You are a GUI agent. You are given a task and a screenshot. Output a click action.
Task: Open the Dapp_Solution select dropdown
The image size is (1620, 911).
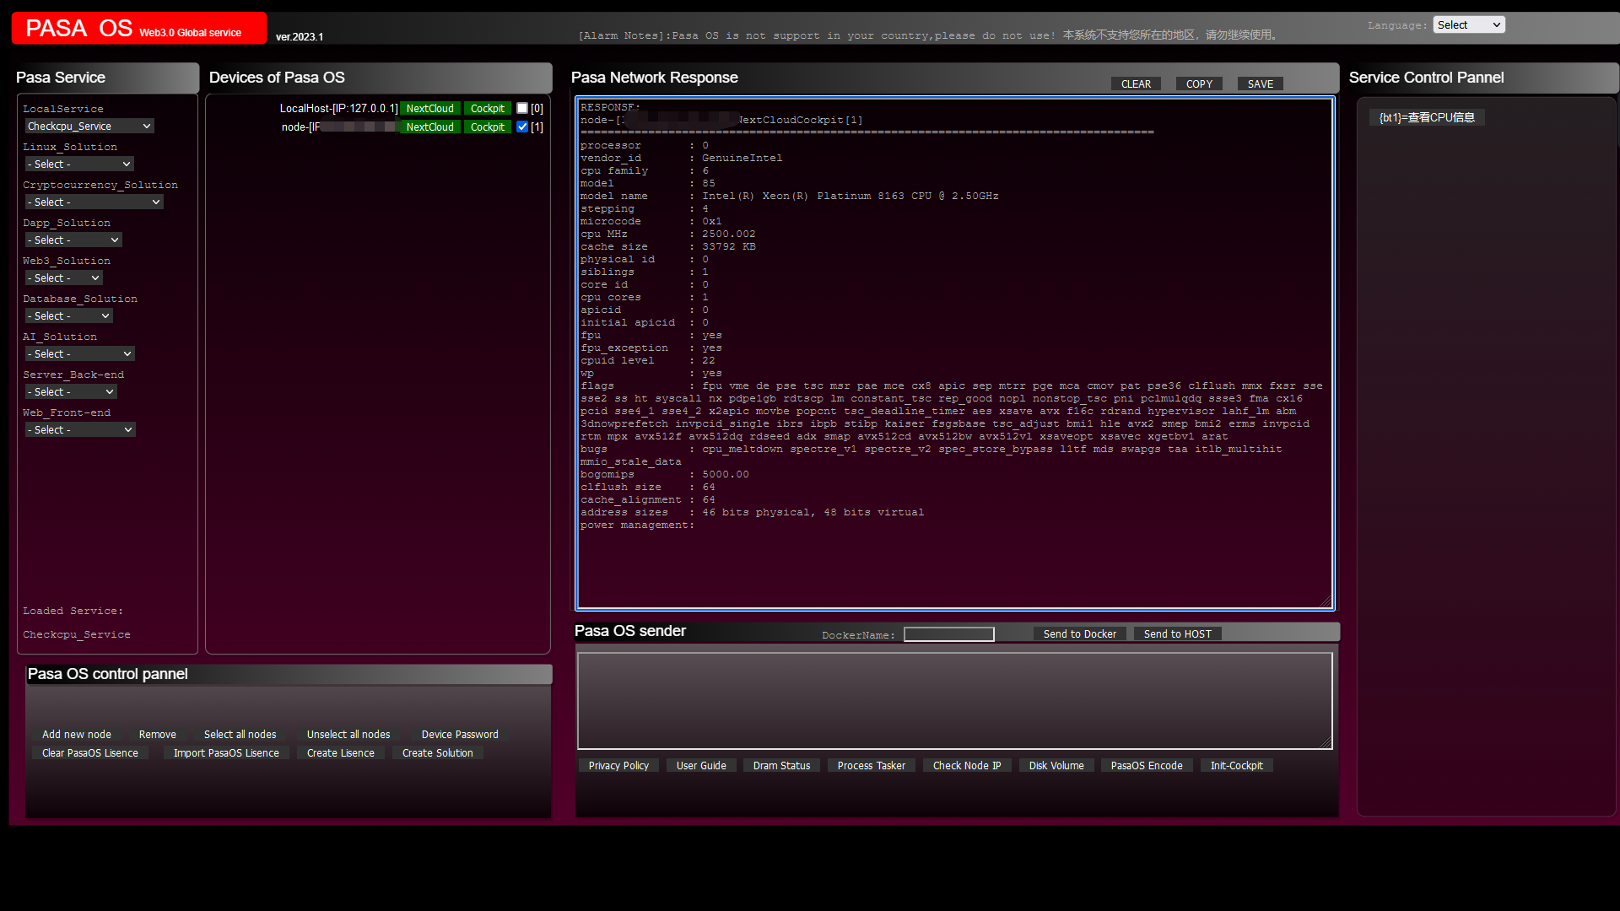[73, 240]
